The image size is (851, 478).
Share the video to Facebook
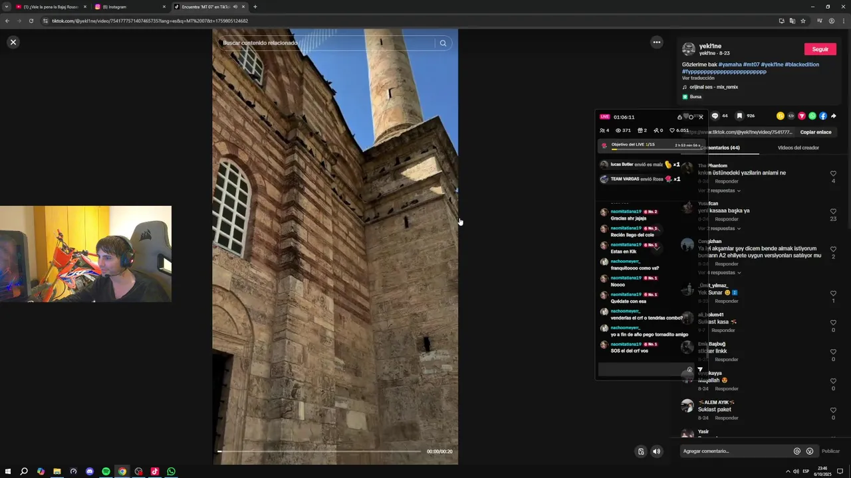tap(823, 116)
